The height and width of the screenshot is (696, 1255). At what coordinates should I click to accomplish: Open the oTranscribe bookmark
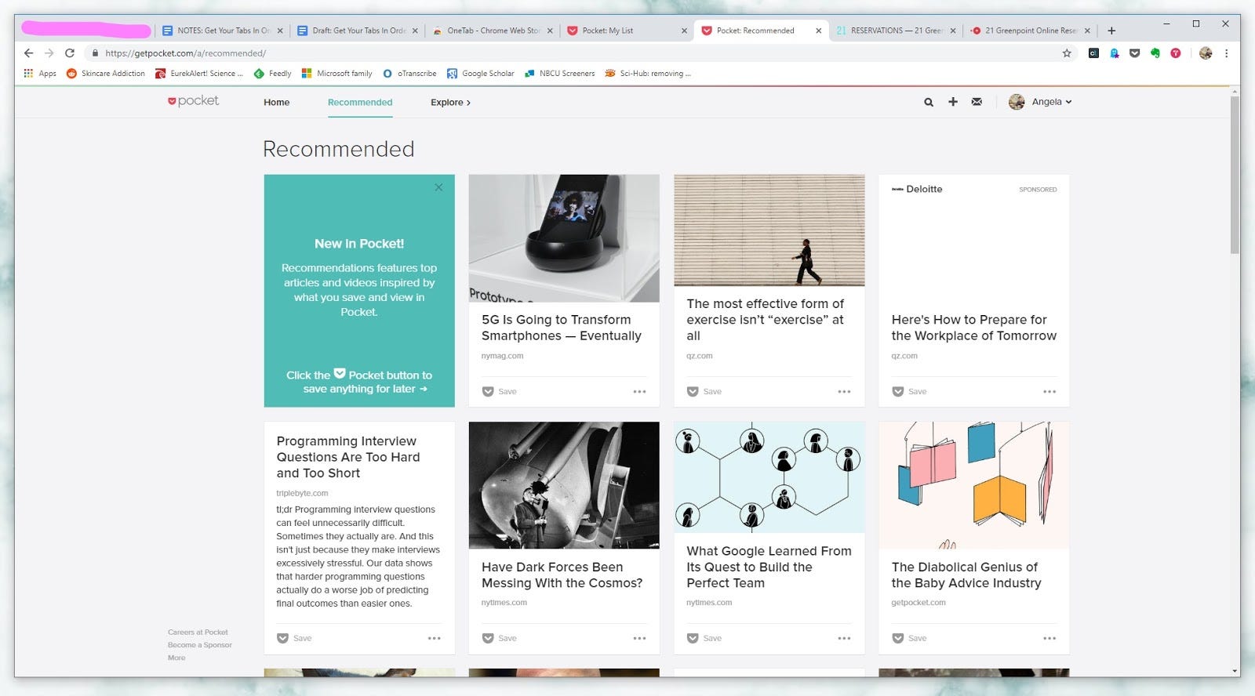tap(409, 74)
